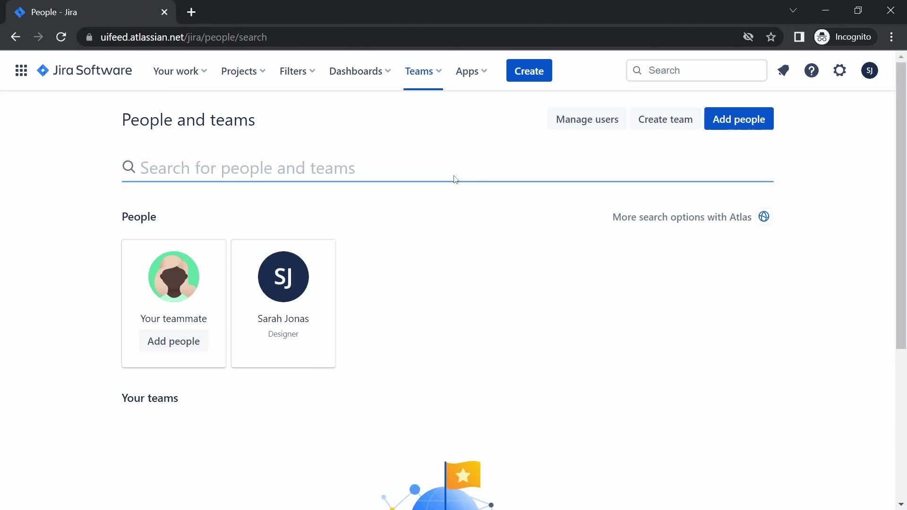Screen dimensions: 907x510
Task: Click the notifications bell icon
Action: point(783,70)
